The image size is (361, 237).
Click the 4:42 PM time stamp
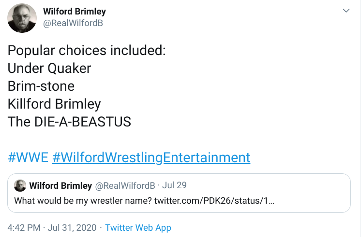click(24, 227)
